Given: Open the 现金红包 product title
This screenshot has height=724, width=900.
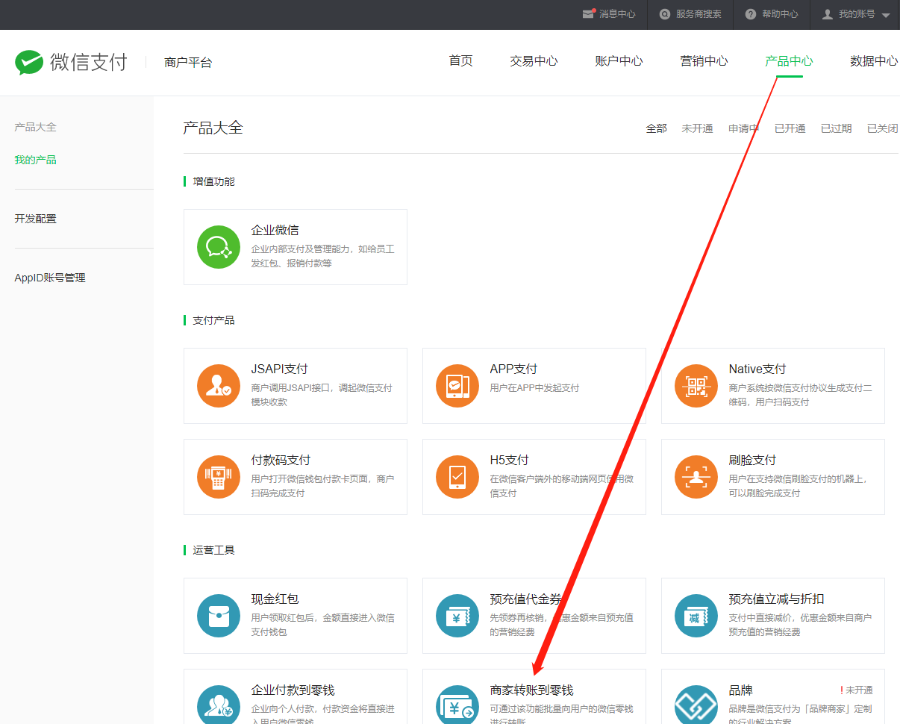Looking at the screenshot, I should coord(275,599).
